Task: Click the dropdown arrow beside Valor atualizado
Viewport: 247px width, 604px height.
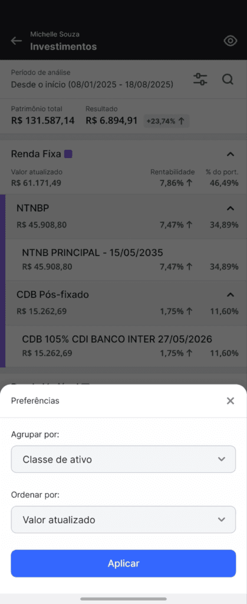Action: [221, 520]
